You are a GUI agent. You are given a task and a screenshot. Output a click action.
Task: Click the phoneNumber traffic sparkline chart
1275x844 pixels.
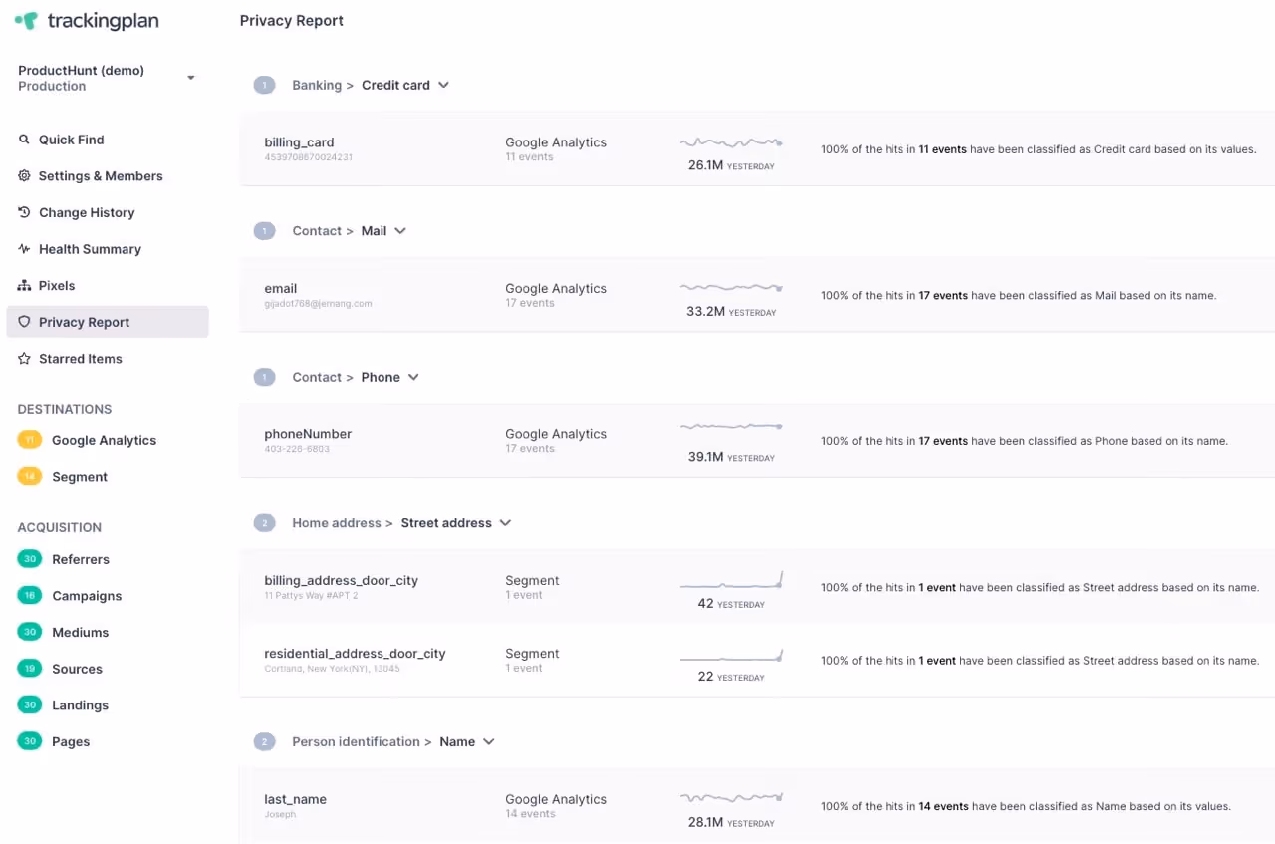pos(731,426)
